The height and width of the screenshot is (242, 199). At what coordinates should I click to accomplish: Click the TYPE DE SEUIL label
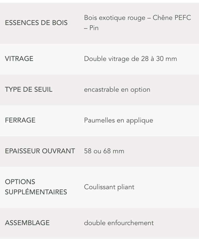click(x=29, y=90)
